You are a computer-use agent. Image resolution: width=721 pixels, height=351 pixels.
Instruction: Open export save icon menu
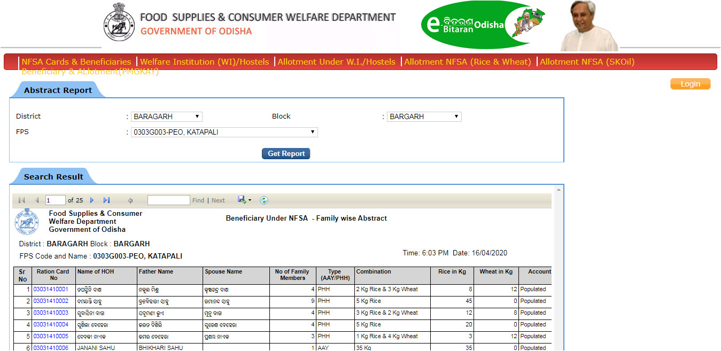coord(244,200)
